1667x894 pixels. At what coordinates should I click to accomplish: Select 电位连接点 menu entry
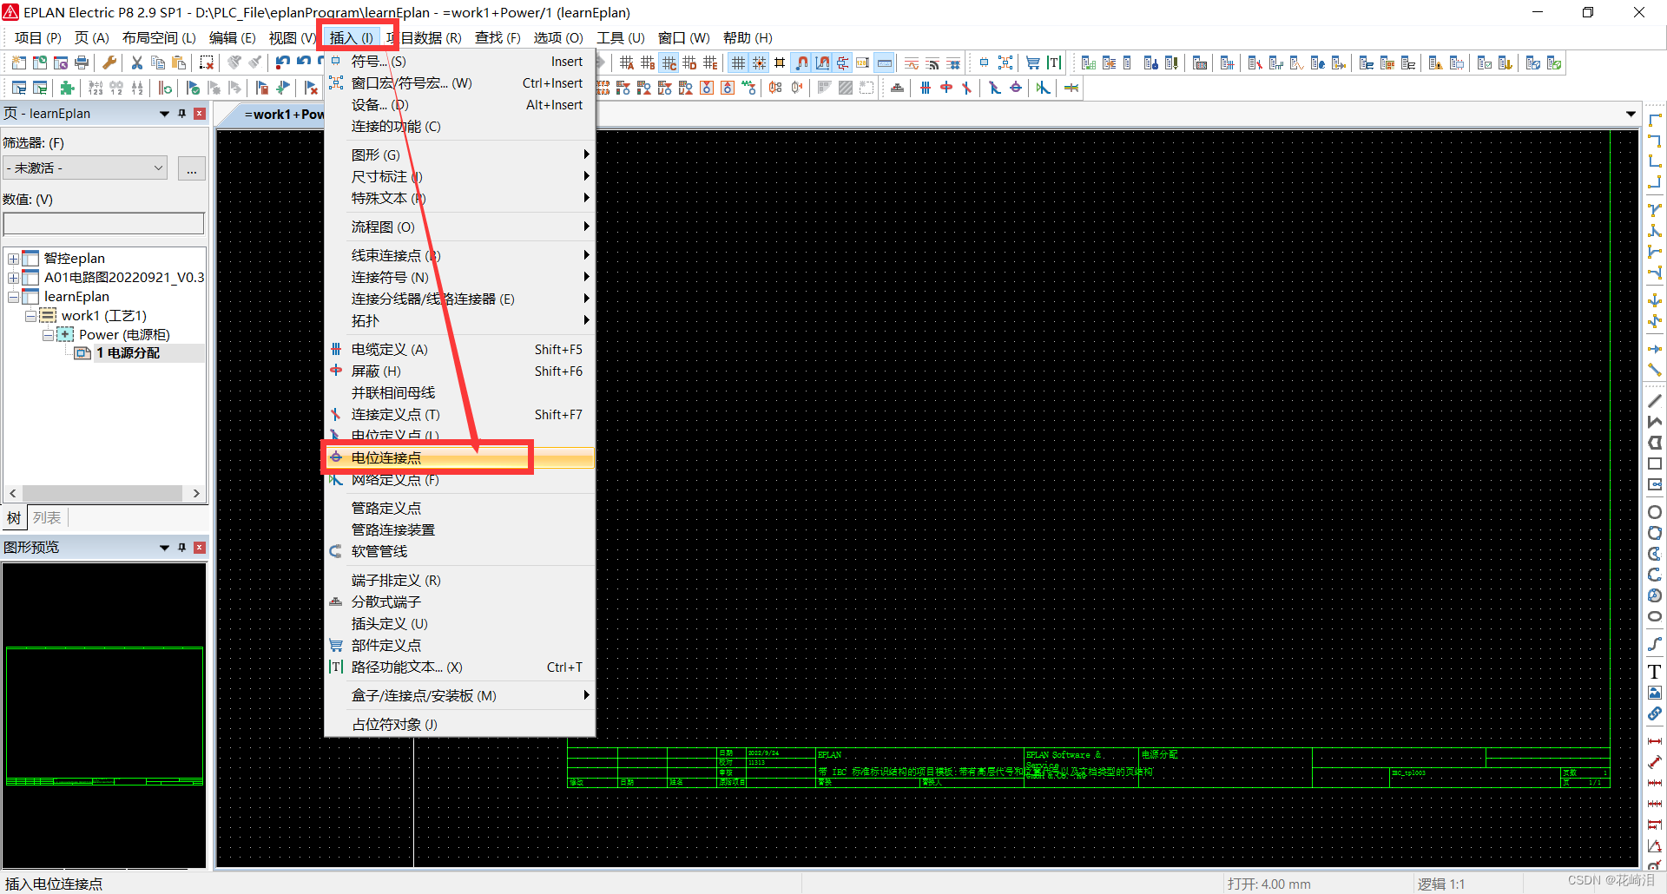tap(459, 457)
